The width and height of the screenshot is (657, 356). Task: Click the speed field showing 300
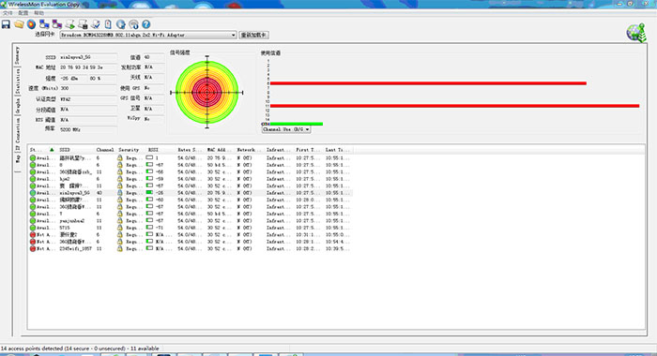point(88,88)
